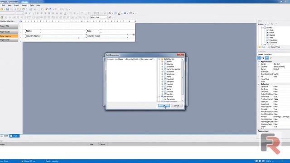290x163 pixels.
Task: Click Cancel in the Edit Expression dialog
Action: (x=176, y=105)
